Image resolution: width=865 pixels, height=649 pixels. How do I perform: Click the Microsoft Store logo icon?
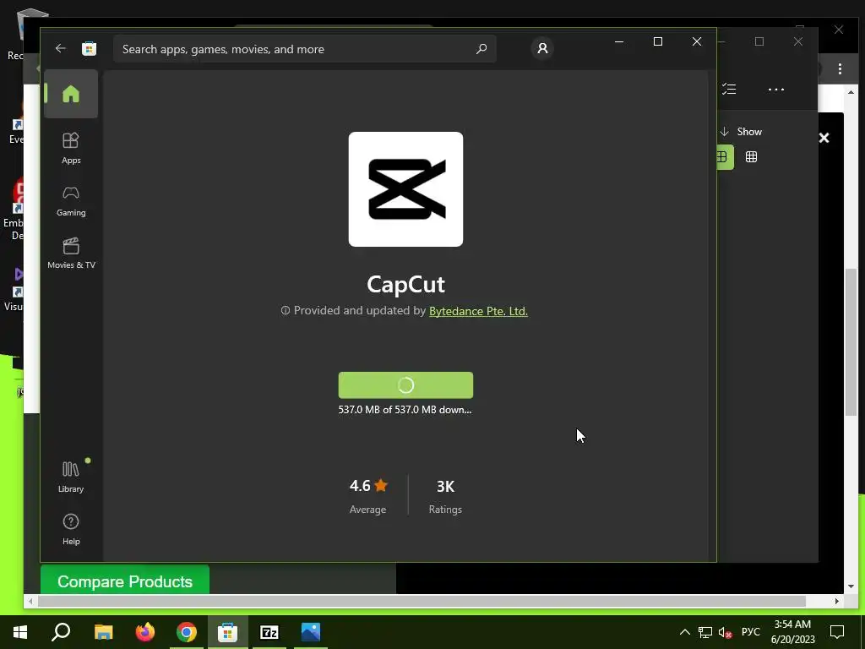click(89, 48)
